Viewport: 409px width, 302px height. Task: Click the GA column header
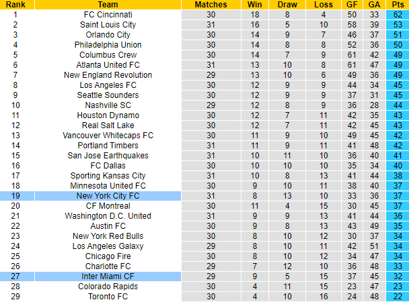point(374,5)
